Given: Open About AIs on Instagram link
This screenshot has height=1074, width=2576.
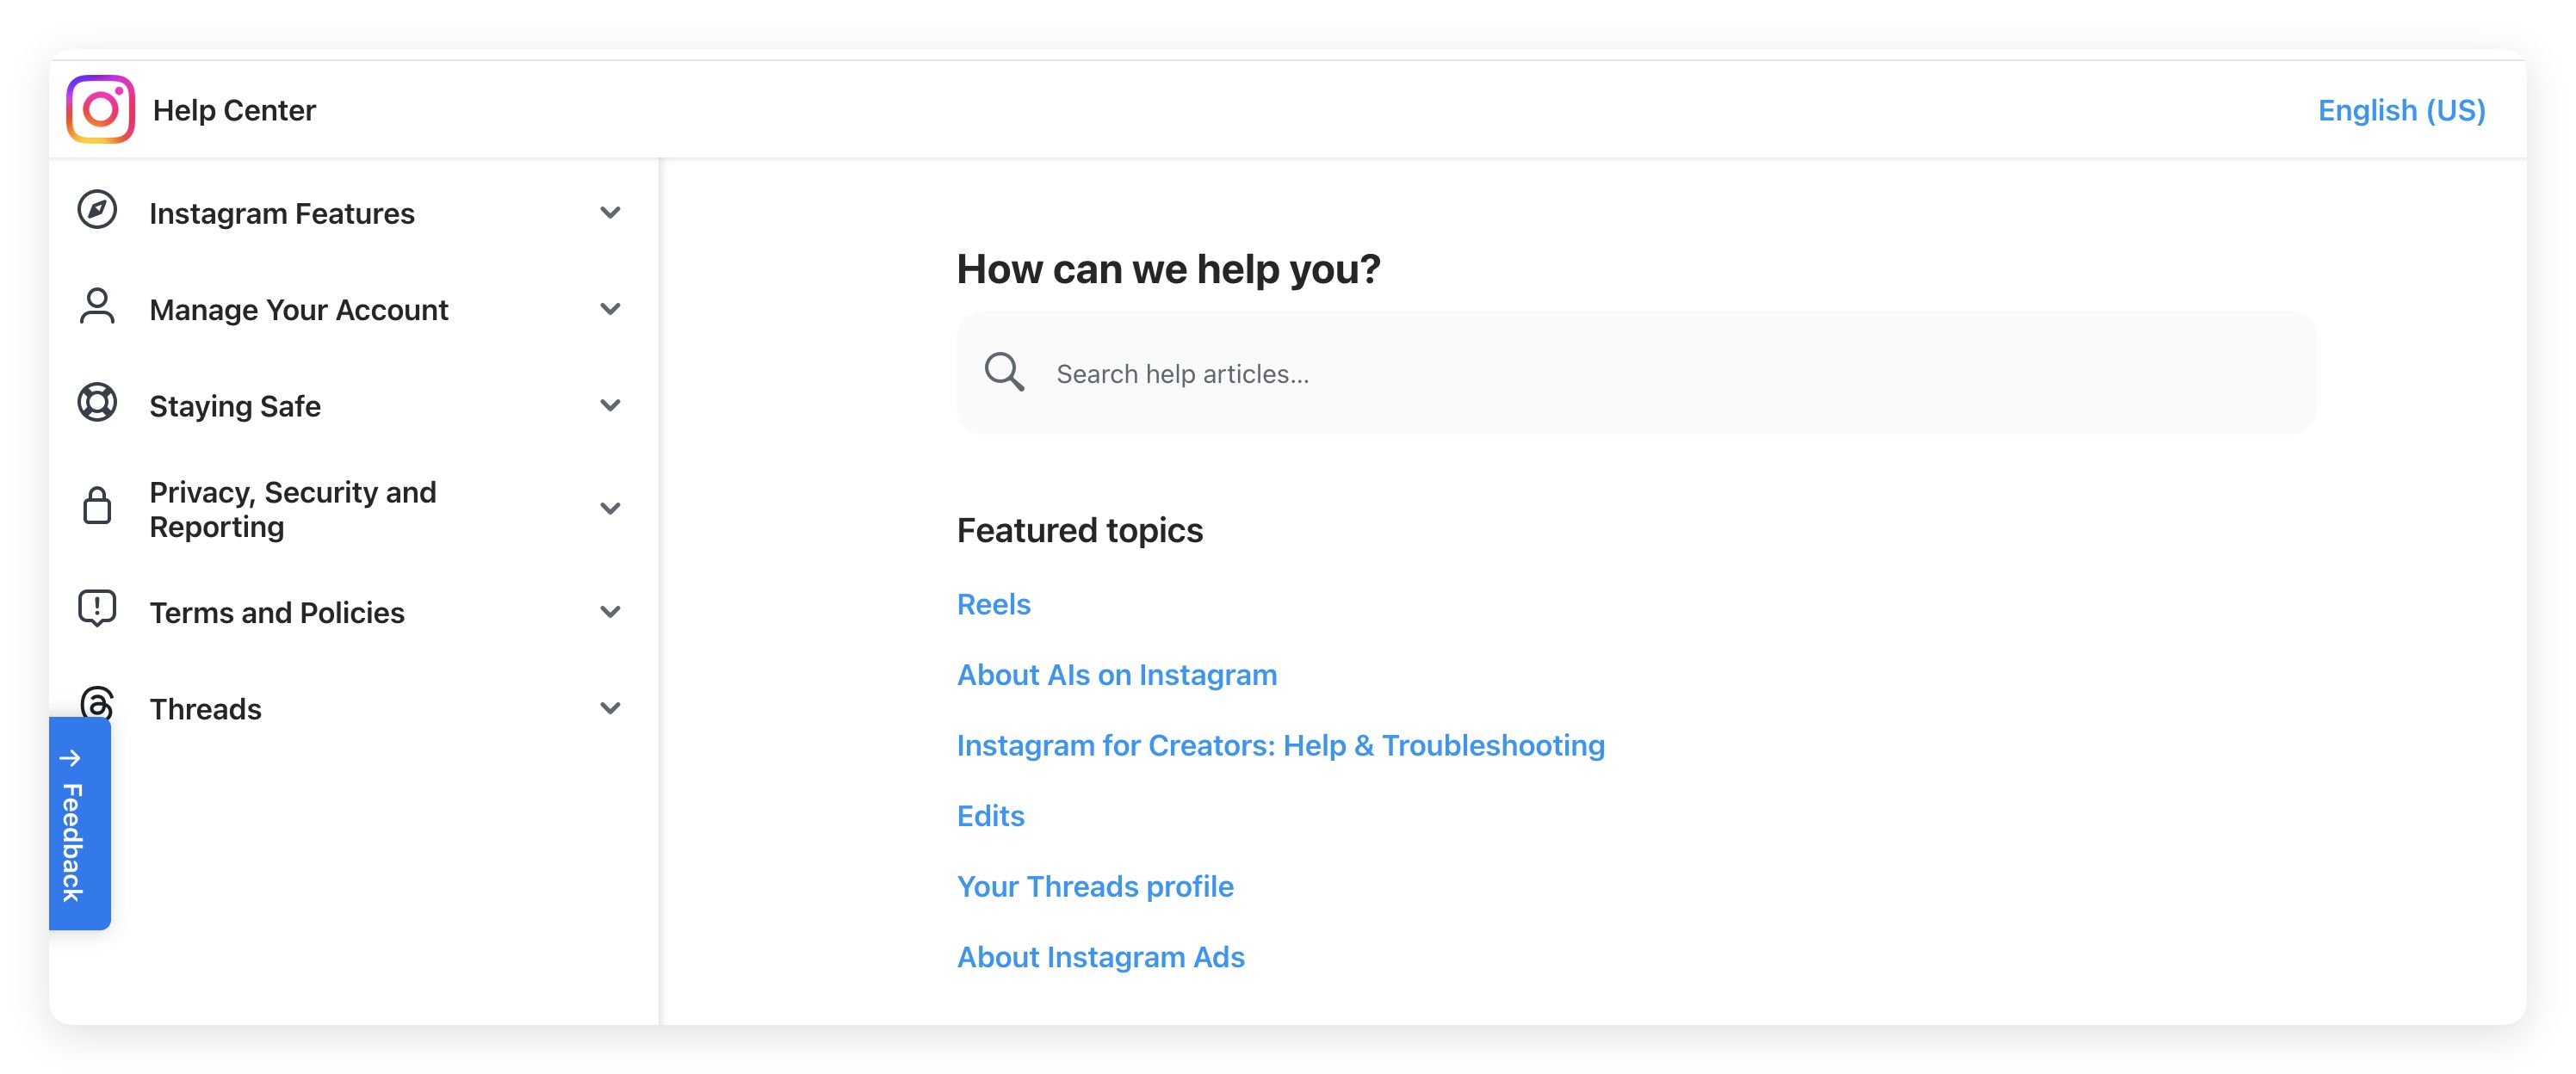Looking at the screenshot, I should pos(1117,675).
